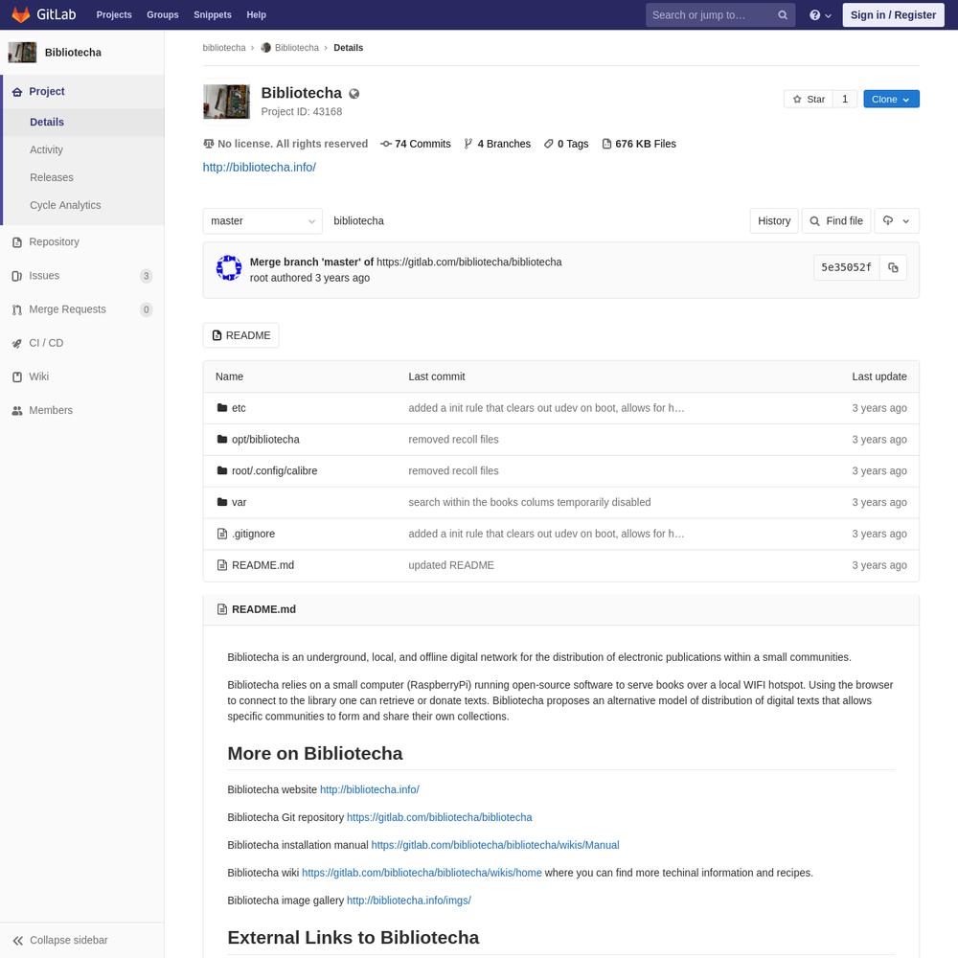Click the Issues icon in sidebar
This screenshot has width=958, height=958.
coord(17,276)
